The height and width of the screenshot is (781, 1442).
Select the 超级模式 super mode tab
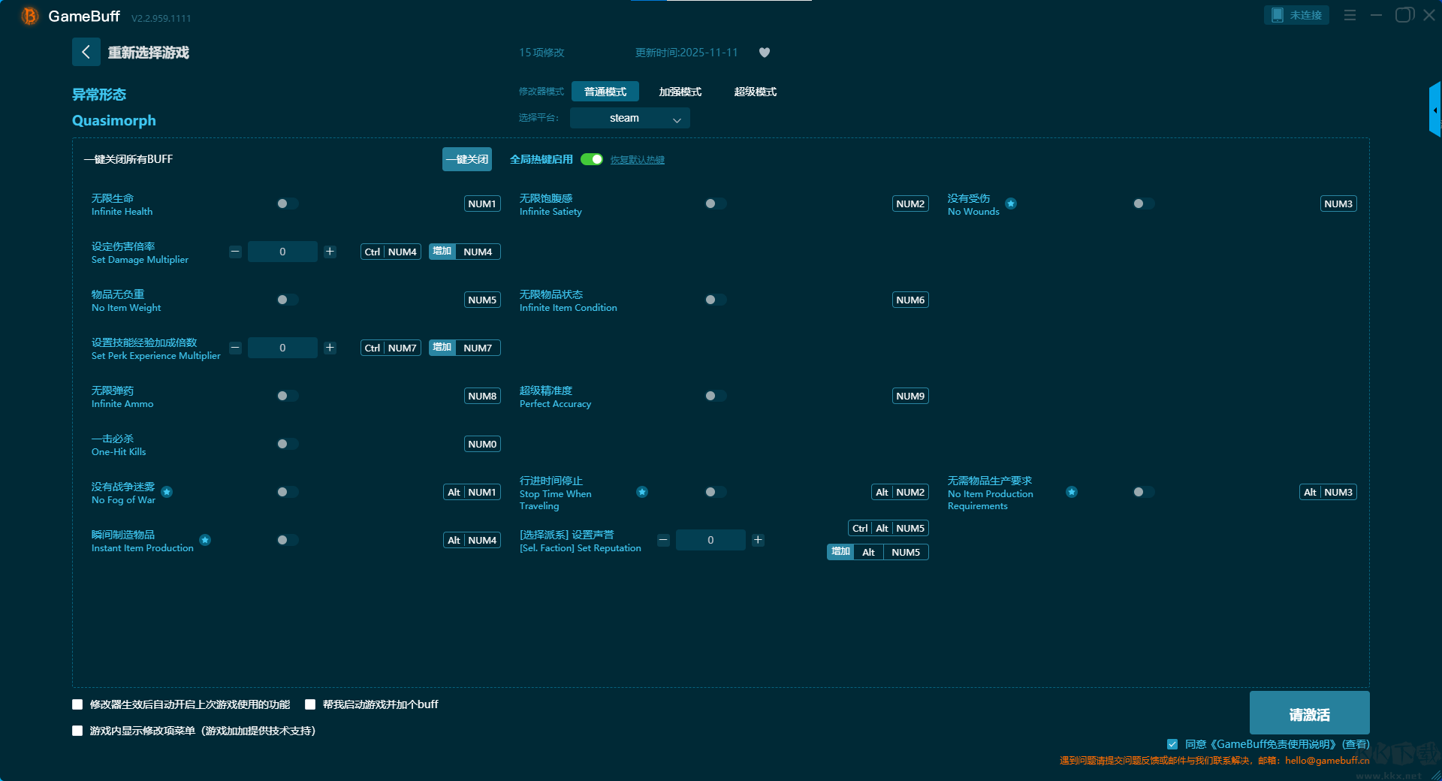(x=755, y=92)
